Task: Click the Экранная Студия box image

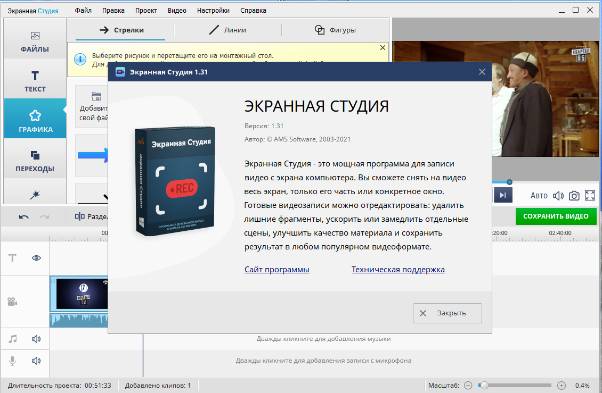Action: (x=175, y=180)
